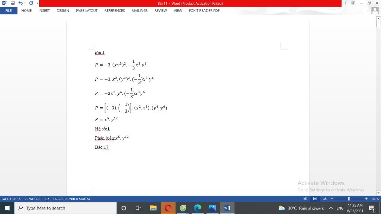Click the Cortana circle icon in taskbar
The height and width of the screenshot is (214, 381).
[124, 208]
